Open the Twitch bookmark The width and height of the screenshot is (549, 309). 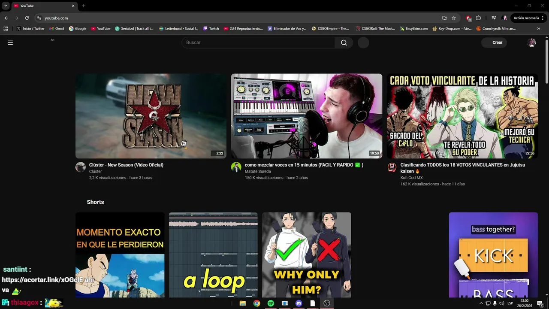[211, 29]
